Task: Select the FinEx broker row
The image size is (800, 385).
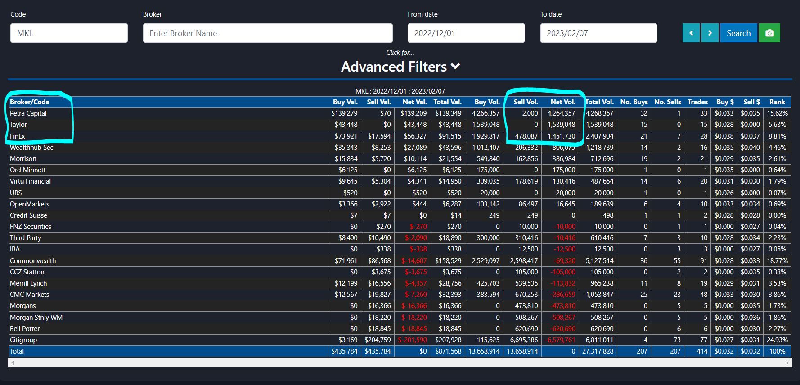Action: point(400,136)
